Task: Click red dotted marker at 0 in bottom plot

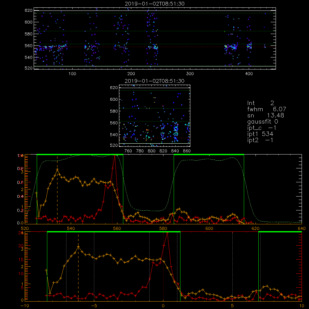Action: 163,267
